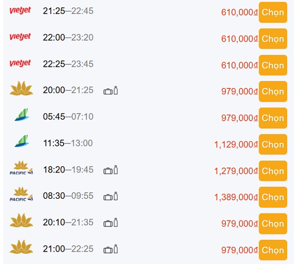
Task: Choose the 21:00–22:25 flight with Chọn
Action: click(x=273, y=250)
